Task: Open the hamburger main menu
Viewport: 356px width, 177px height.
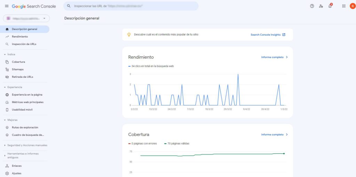Action: [x=7, y=6]
